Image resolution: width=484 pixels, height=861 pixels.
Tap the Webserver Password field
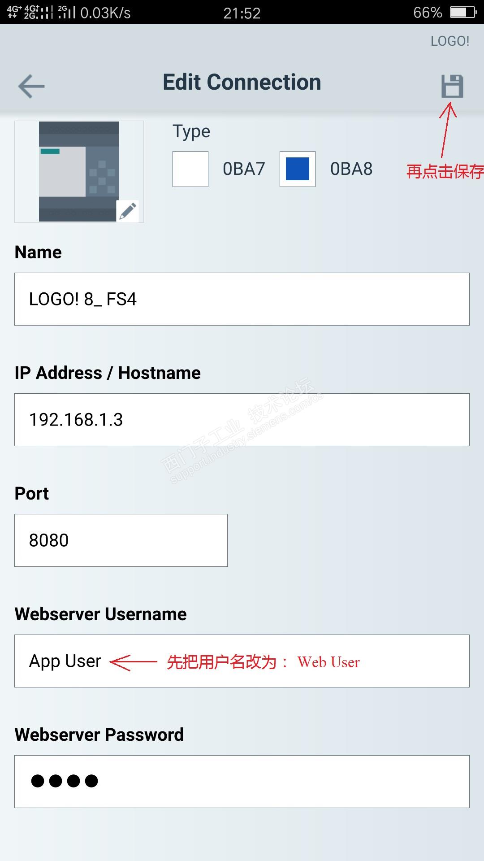[x=242, y=782]
